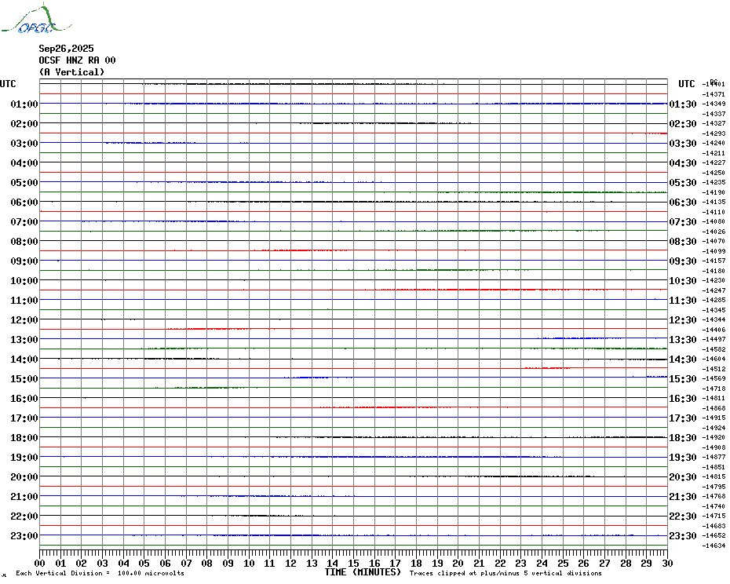Click the TIME (MINUTES) axis title
The image size is (730, 584).
pyautogui.click(x=363, y=572)
